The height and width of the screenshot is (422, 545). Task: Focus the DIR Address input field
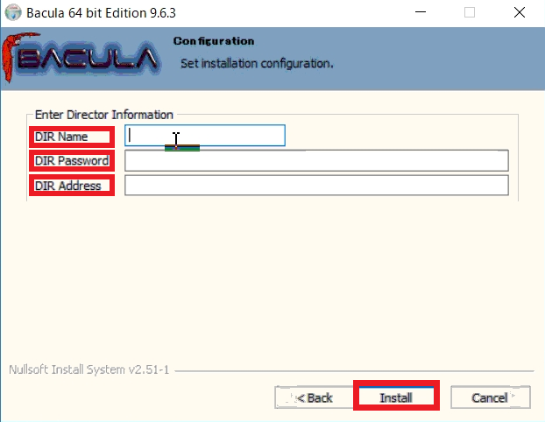(316, 185)
